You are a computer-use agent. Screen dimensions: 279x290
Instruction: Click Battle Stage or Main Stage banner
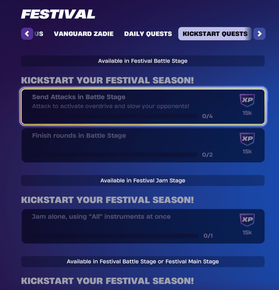click(143, 262)
